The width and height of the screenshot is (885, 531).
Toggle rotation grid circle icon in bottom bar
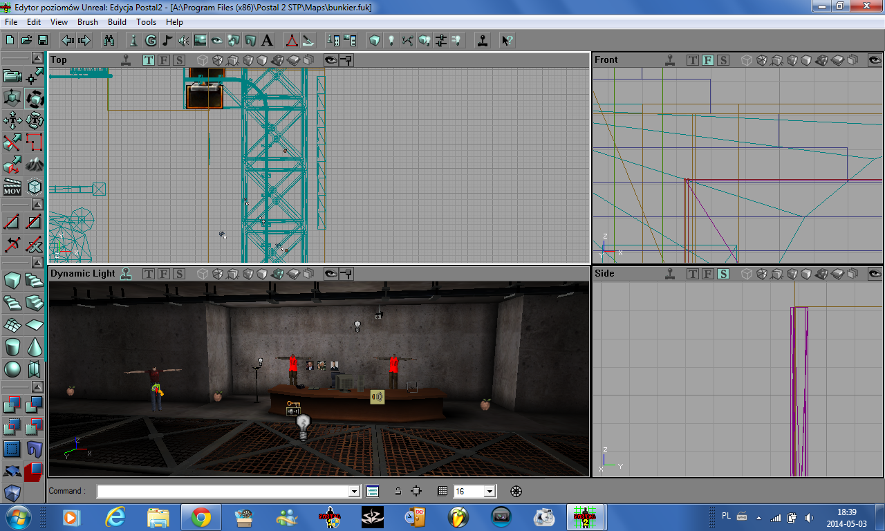click(516, 492)
